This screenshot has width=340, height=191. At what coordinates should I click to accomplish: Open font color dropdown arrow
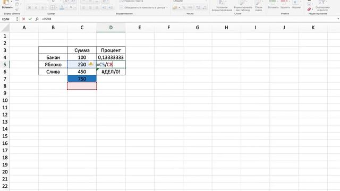(75, 7)
